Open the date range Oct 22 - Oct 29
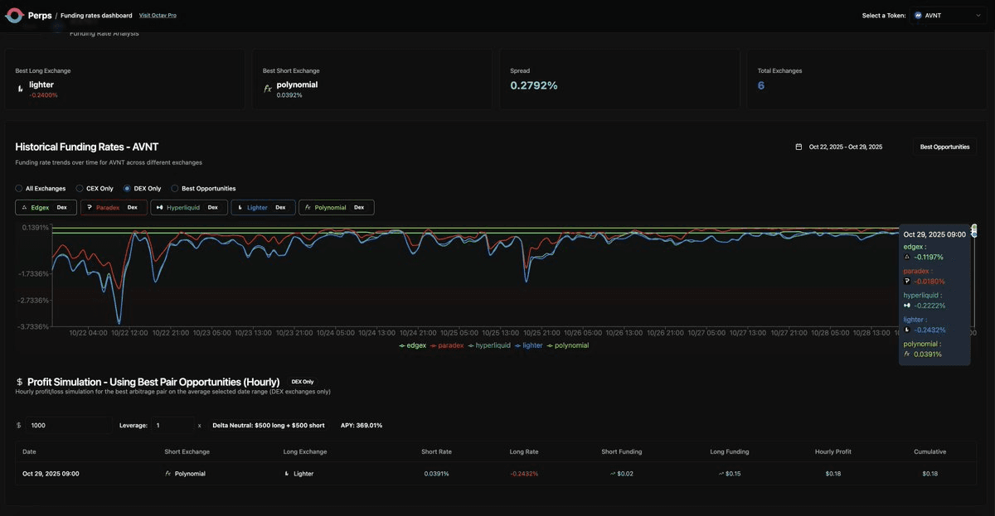Viewport: 995px width, 516px height. coord(846,146)
